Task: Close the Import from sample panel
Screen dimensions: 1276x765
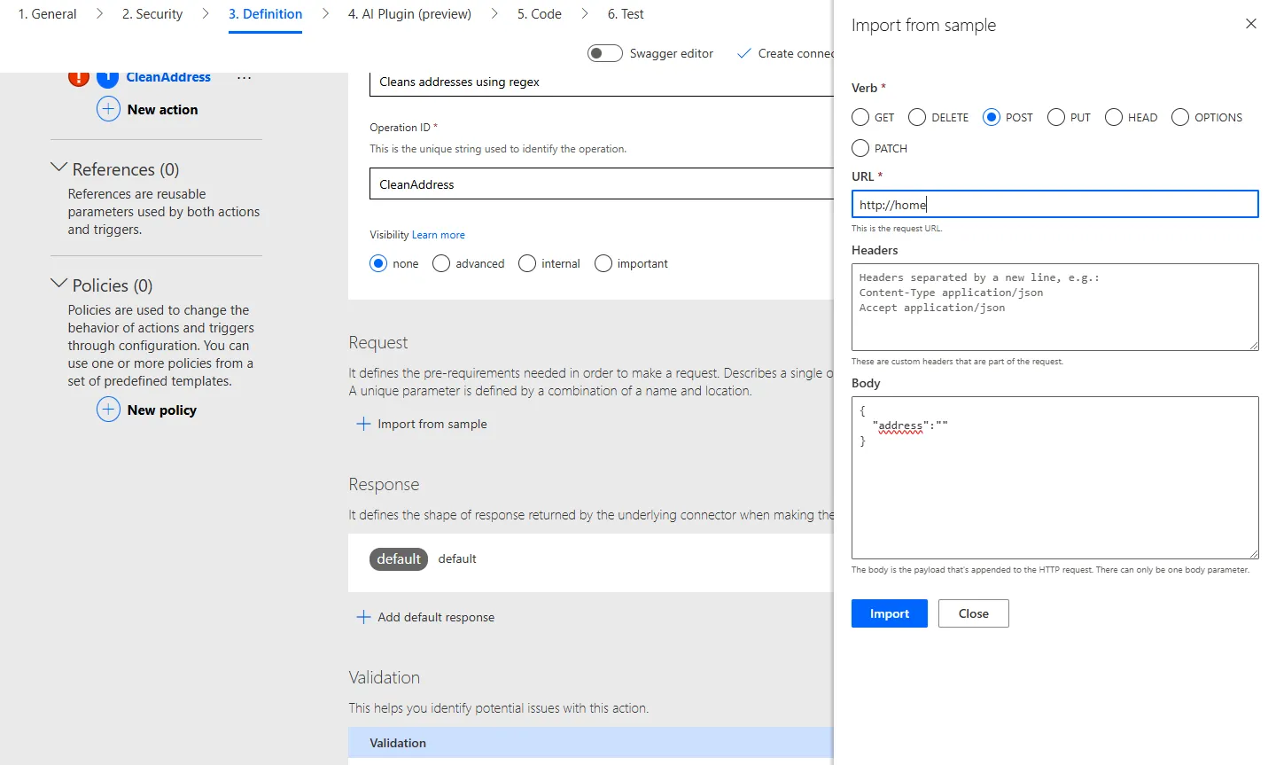Action: (1251, 24)
